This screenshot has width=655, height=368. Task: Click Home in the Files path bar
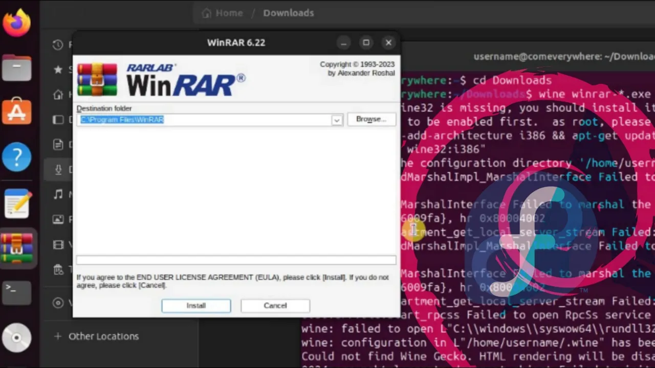pyautogui.click(x=223, y=13)
